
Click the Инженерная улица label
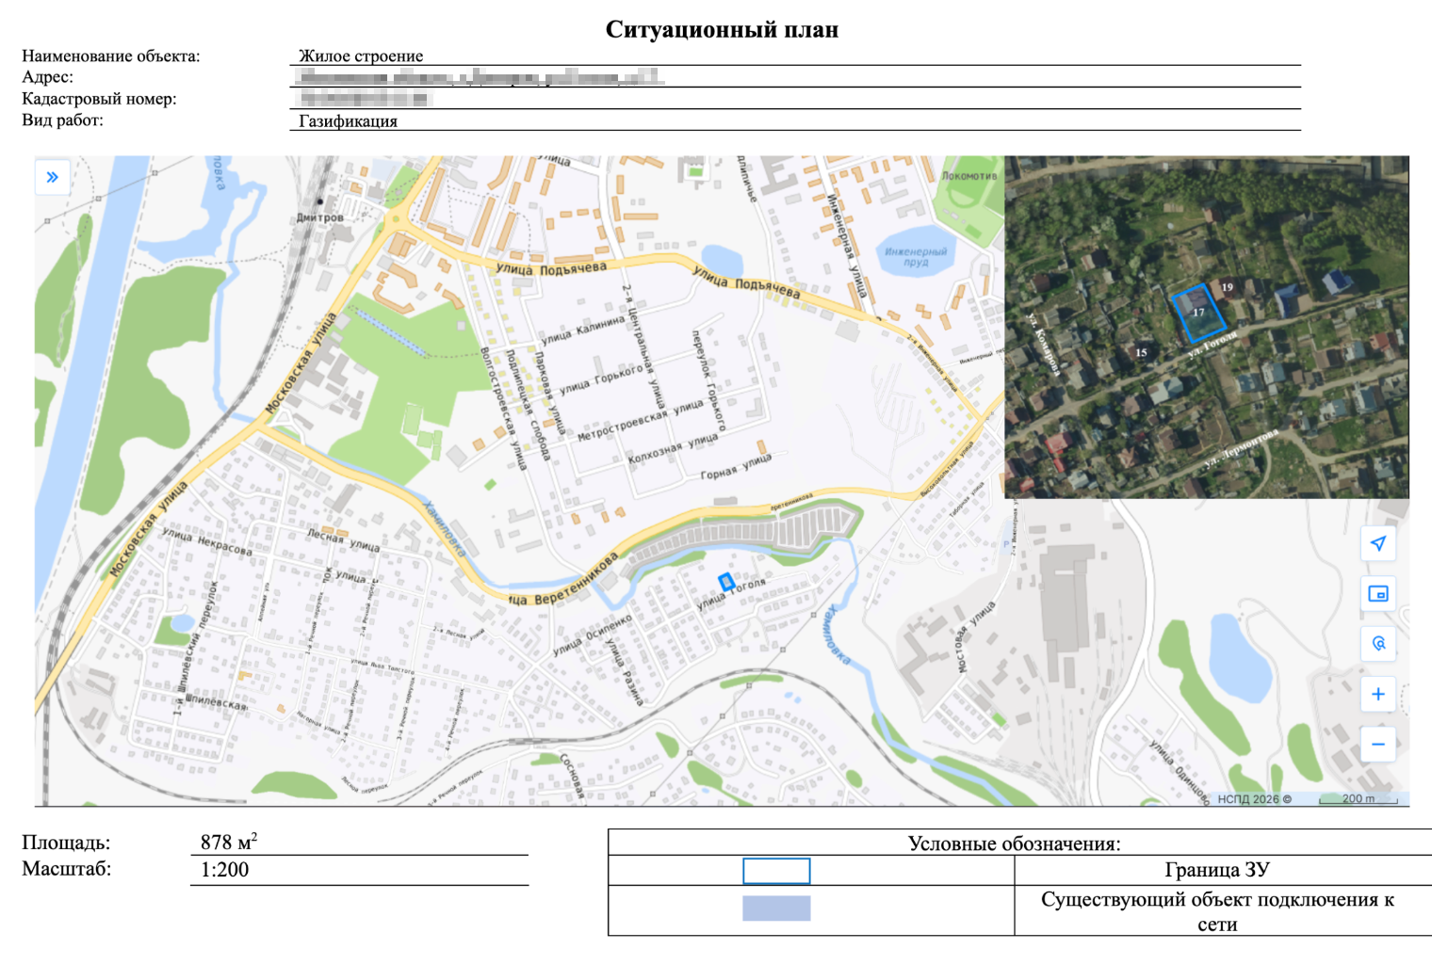(x=846, y=246)
